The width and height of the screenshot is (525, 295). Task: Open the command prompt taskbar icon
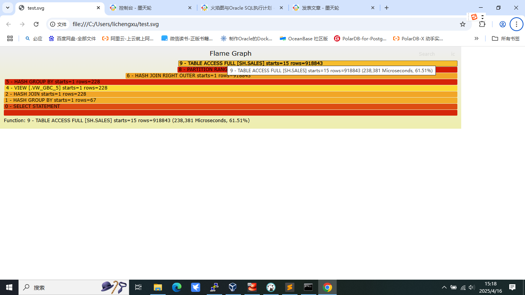(x=308, y=287)
